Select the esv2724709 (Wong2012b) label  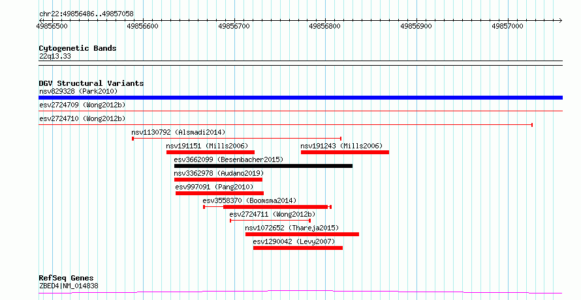82,105
